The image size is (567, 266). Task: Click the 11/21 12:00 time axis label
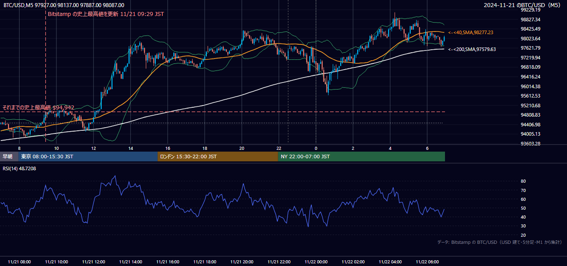tap(94, 262)
